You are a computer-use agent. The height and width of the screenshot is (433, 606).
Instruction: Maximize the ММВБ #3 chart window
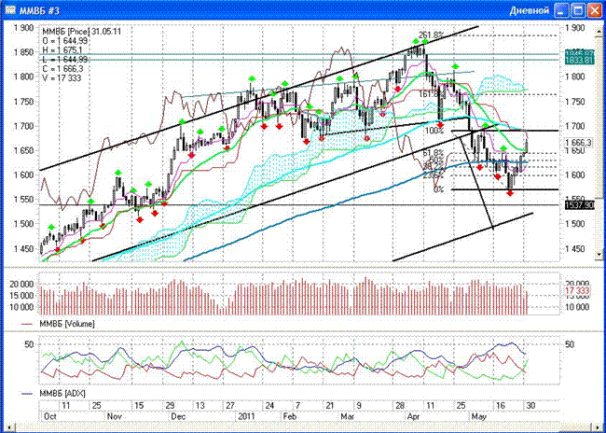click(579, 10)
